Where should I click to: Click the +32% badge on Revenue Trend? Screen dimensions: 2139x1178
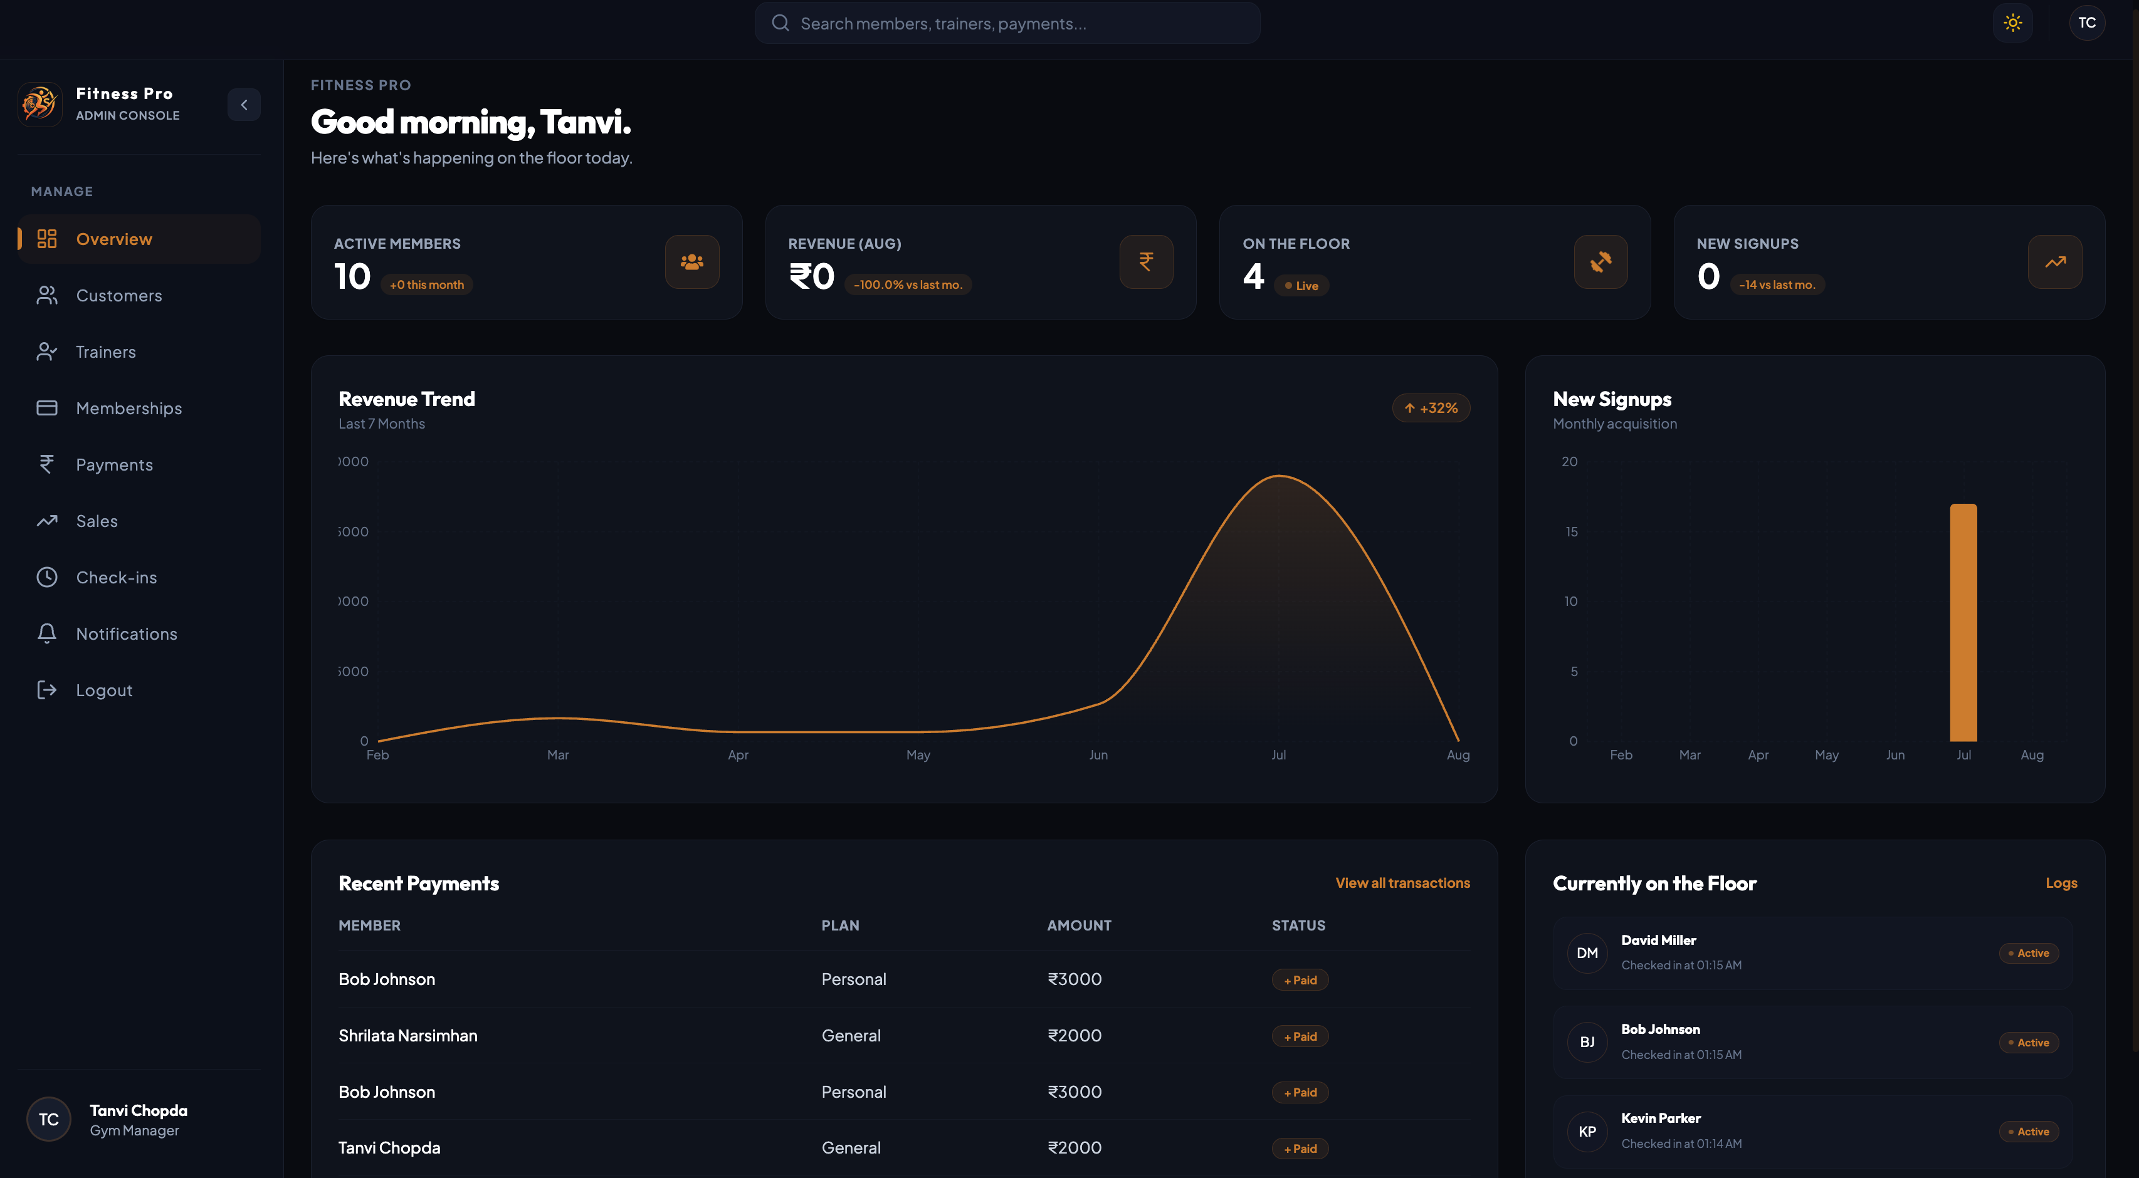(x=1431, y=408)
